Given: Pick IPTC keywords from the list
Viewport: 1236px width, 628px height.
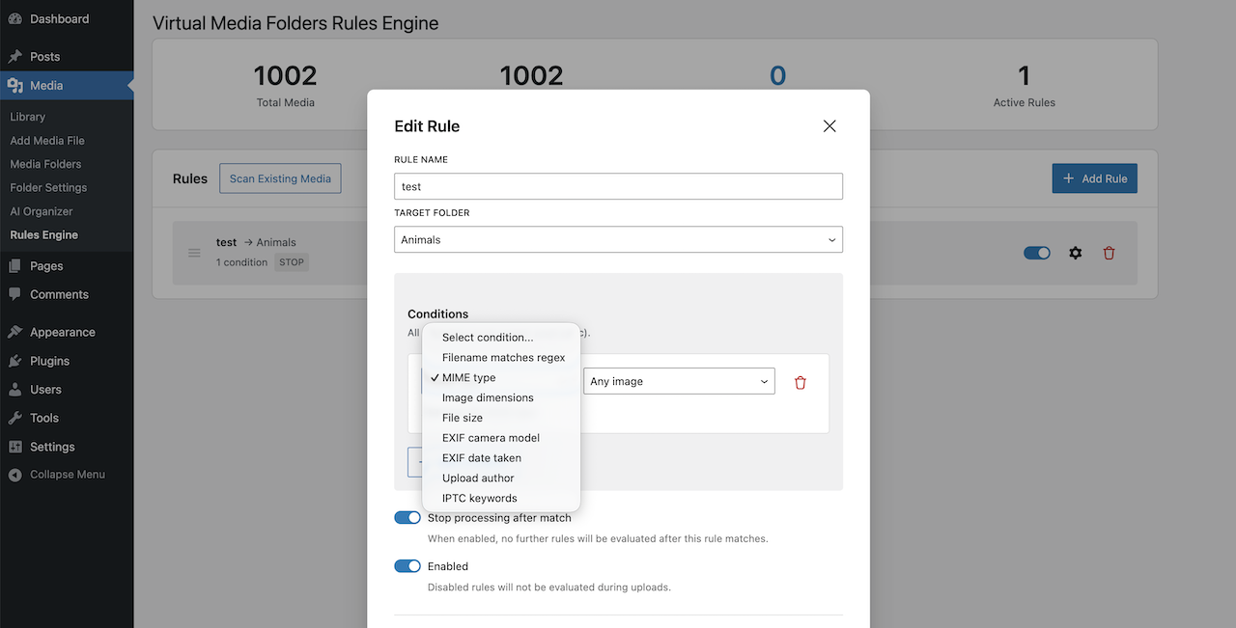Looking at the screenshot, I should click(x=479, y=499).
